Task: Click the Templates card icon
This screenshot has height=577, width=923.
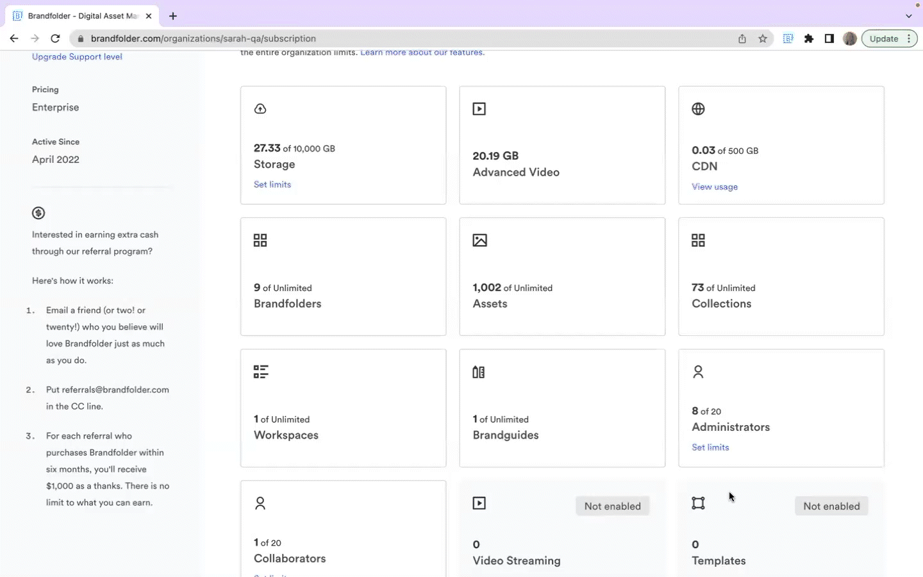Action: click(x=699, y=503)
